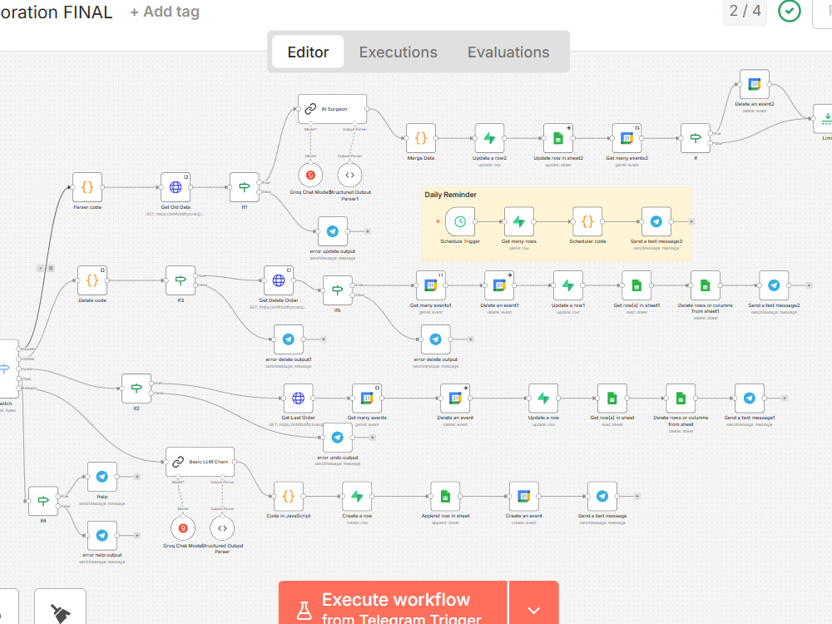832x624 pixels.
Task: Click the 2 / 4 counter badge
Action: click(745, 11)
